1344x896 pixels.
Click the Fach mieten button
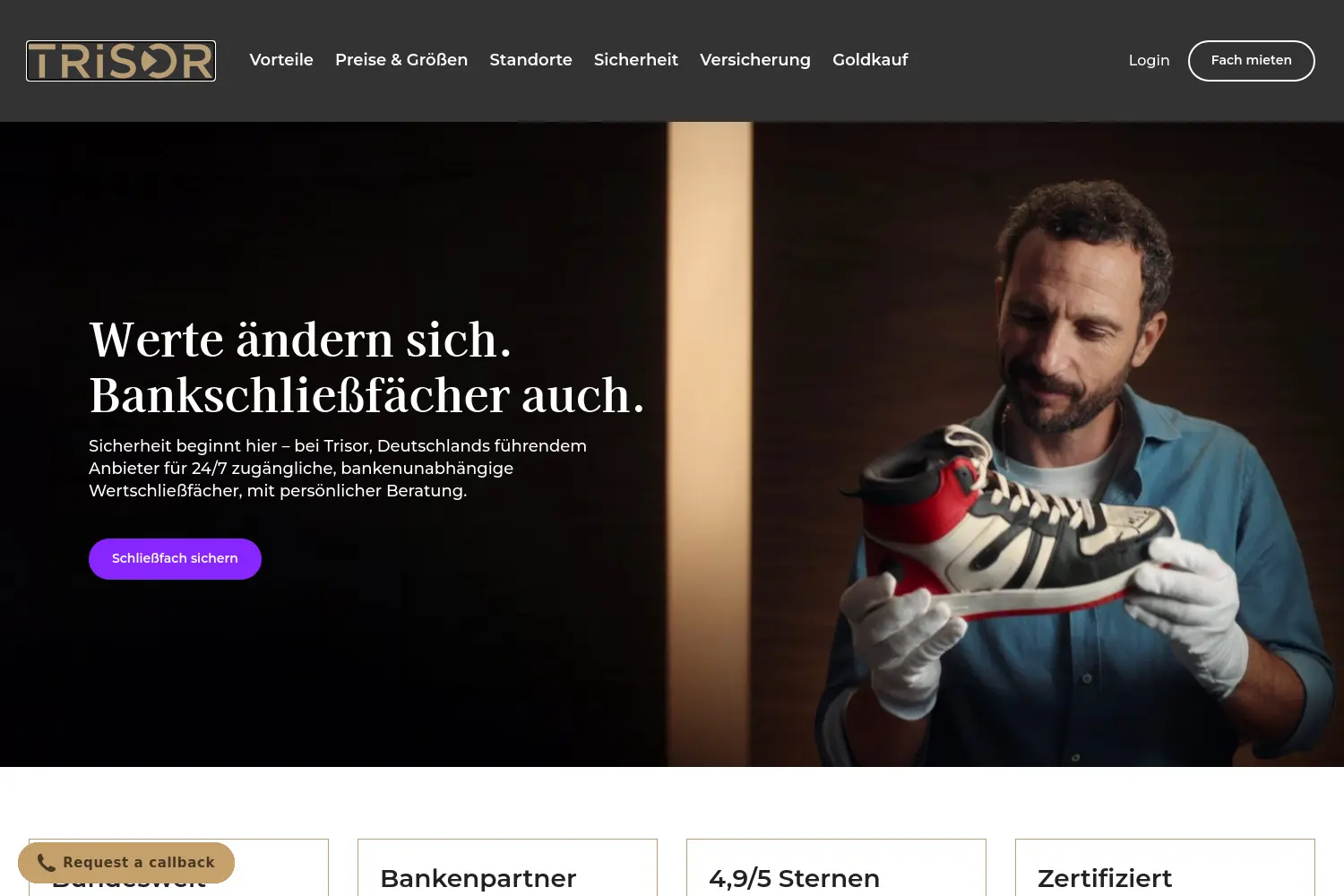(1252, 60)
